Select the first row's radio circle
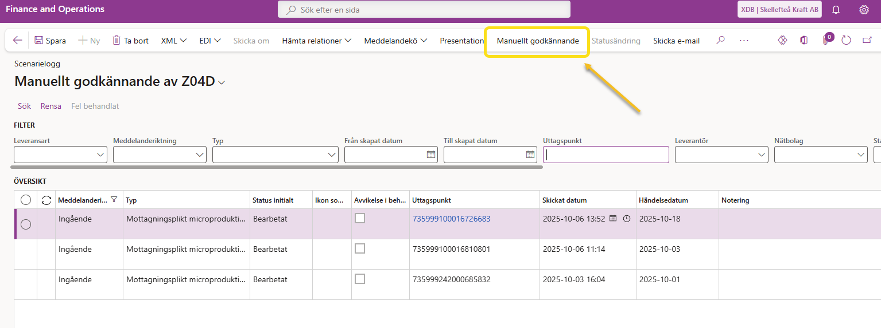The image size is (881, 328). click(26, 224)
